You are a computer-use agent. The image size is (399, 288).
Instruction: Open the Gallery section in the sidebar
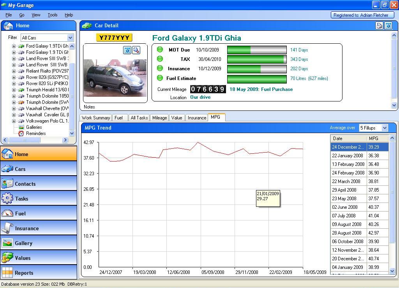39,243
